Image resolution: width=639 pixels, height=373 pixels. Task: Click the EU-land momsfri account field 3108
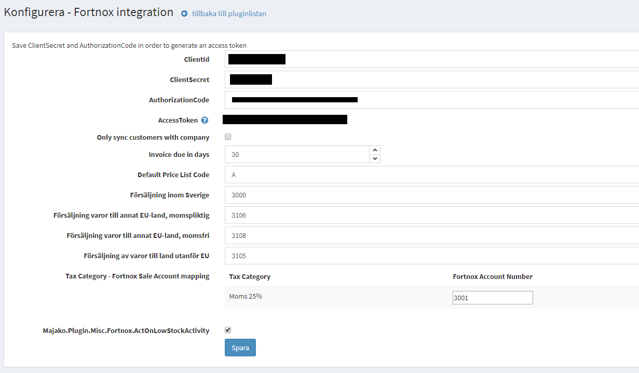[432, 235]
